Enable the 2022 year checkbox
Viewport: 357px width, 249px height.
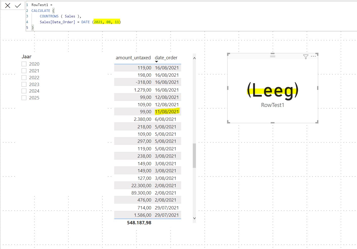pyautogui.click(x=24, y=78)
